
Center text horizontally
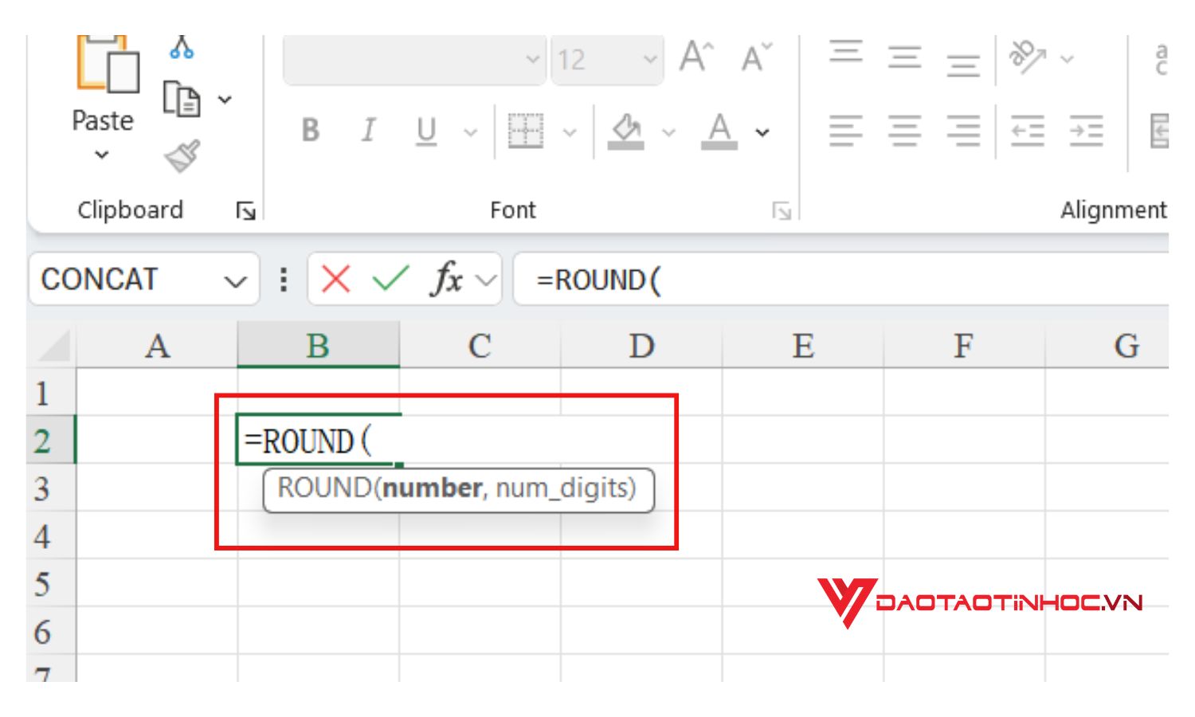[x=904, y=131]
